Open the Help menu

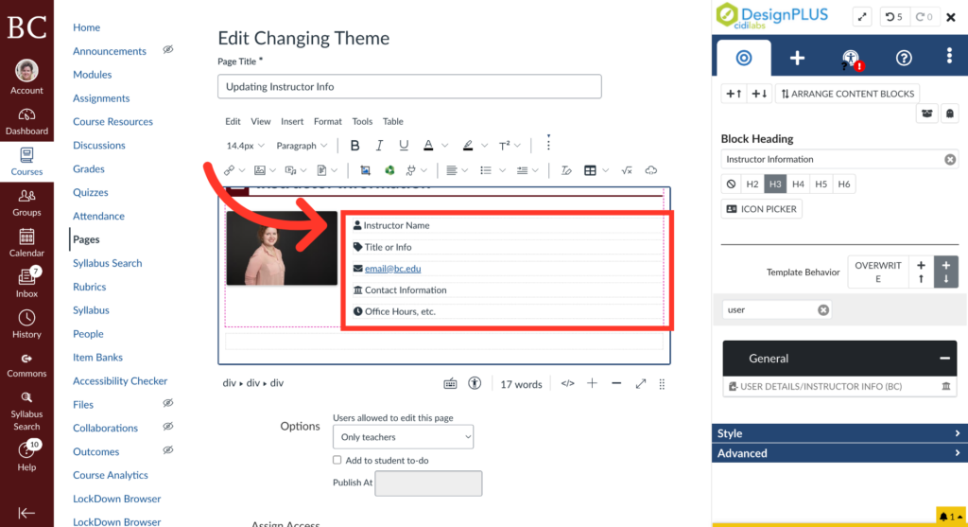pos(26,457)
